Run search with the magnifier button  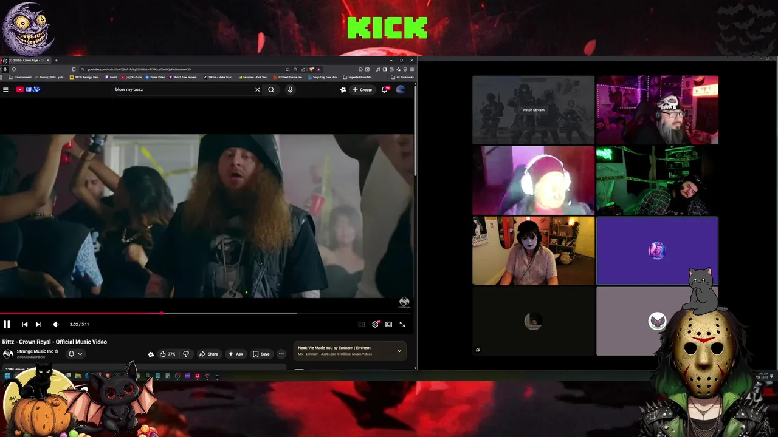(271, 90)
